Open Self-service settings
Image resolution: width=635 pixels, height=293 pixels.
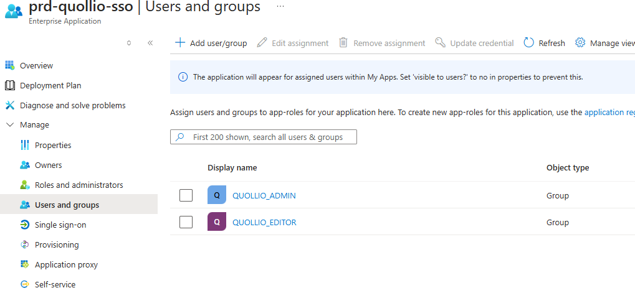(x=55, y=284)
